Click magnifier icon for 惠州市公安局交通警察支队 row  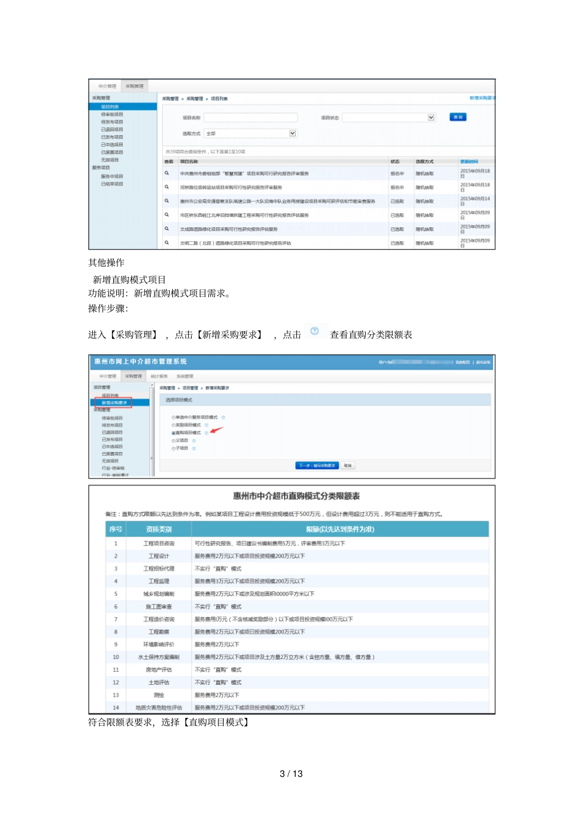click(167, 201)
